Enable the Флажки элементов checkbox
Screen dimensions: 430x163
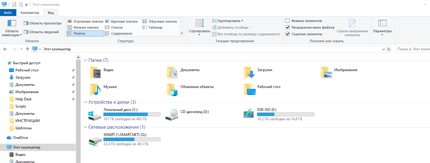click(x=288, y=21)
